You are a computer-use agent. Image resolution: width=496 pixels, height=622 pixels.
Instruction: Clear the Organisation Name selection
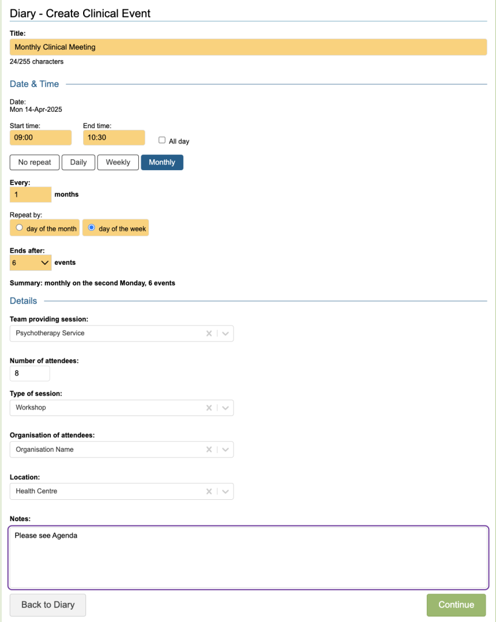point(209,449)
